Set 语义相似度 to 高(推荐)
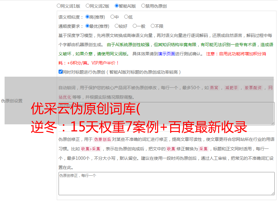278x201 pixels. [x=88, y=17]
